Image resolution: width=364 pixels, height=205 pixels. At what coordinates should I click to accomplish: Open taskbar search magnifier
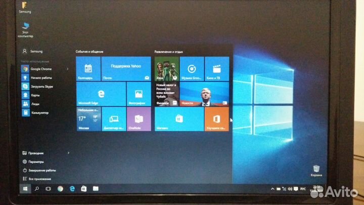coord(37,189)
